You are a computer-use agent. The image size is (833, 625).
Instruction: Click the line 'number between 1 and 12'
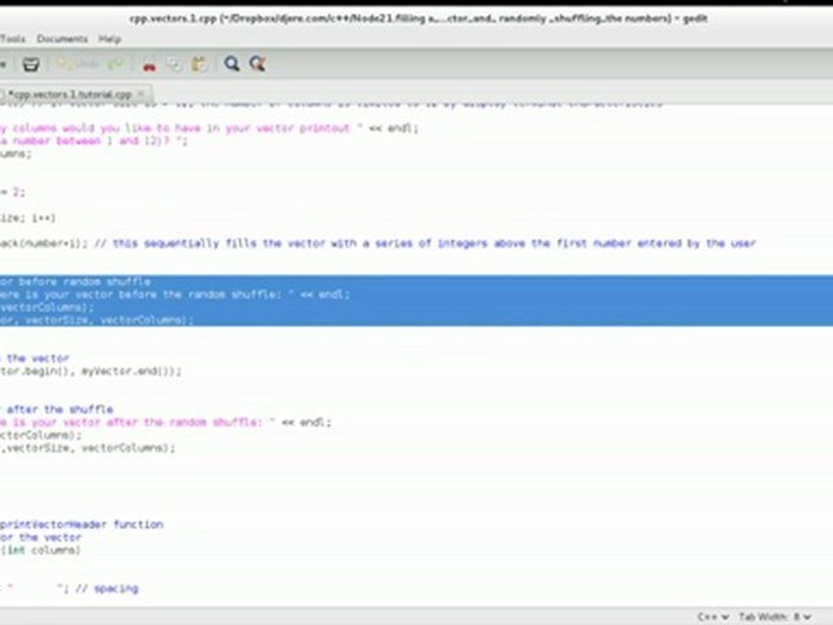pyautogui.click(x=94, y=141)
